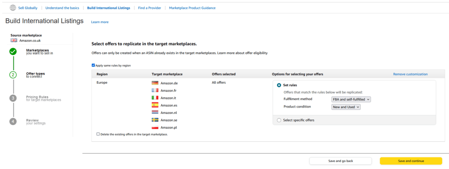Image resolution: width=449 pixels, height=169 pixels.
Task: Open the Fulfilment method dropdown
Action: 351,99
